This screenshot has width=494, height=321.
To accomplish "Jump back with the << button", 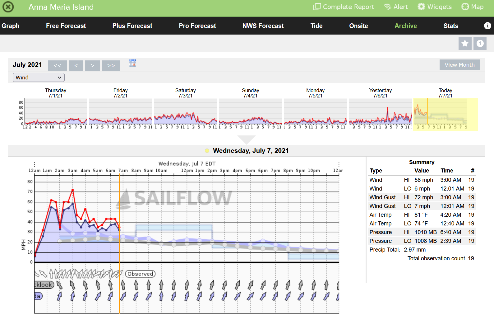I will click(x=58, y=65).
